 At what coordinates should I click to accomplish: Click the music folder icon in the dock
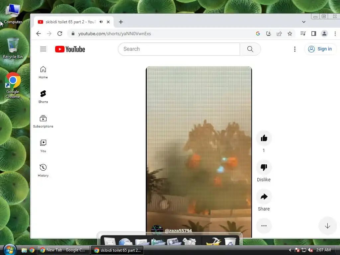(x=158, y=242)
